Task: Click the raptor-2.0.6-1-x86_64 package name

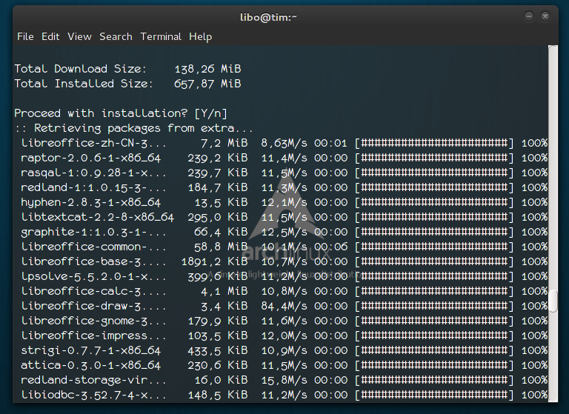Action: point(90,158)
